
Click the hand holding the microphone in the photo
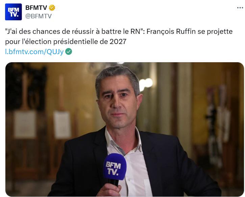click(x=109, y=190)
